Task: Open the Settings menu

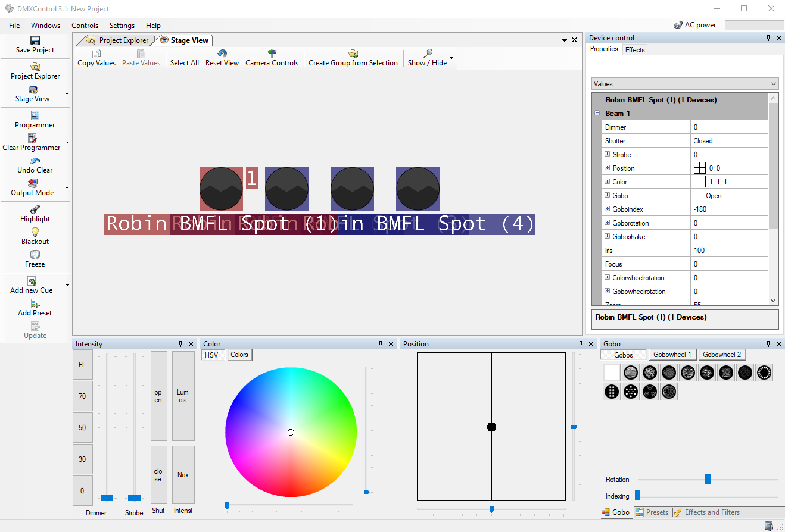Action: tap(122, 26)
